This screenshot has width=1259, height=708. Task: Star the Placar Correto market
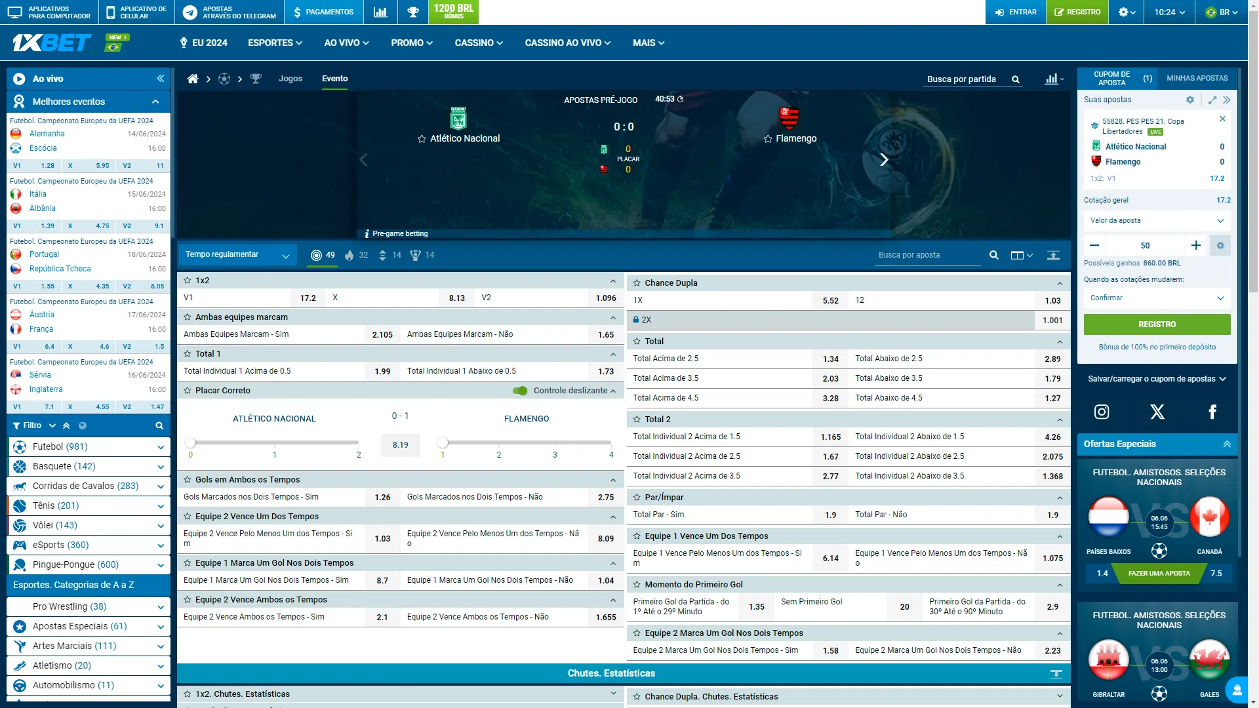[x=188, y=390]
